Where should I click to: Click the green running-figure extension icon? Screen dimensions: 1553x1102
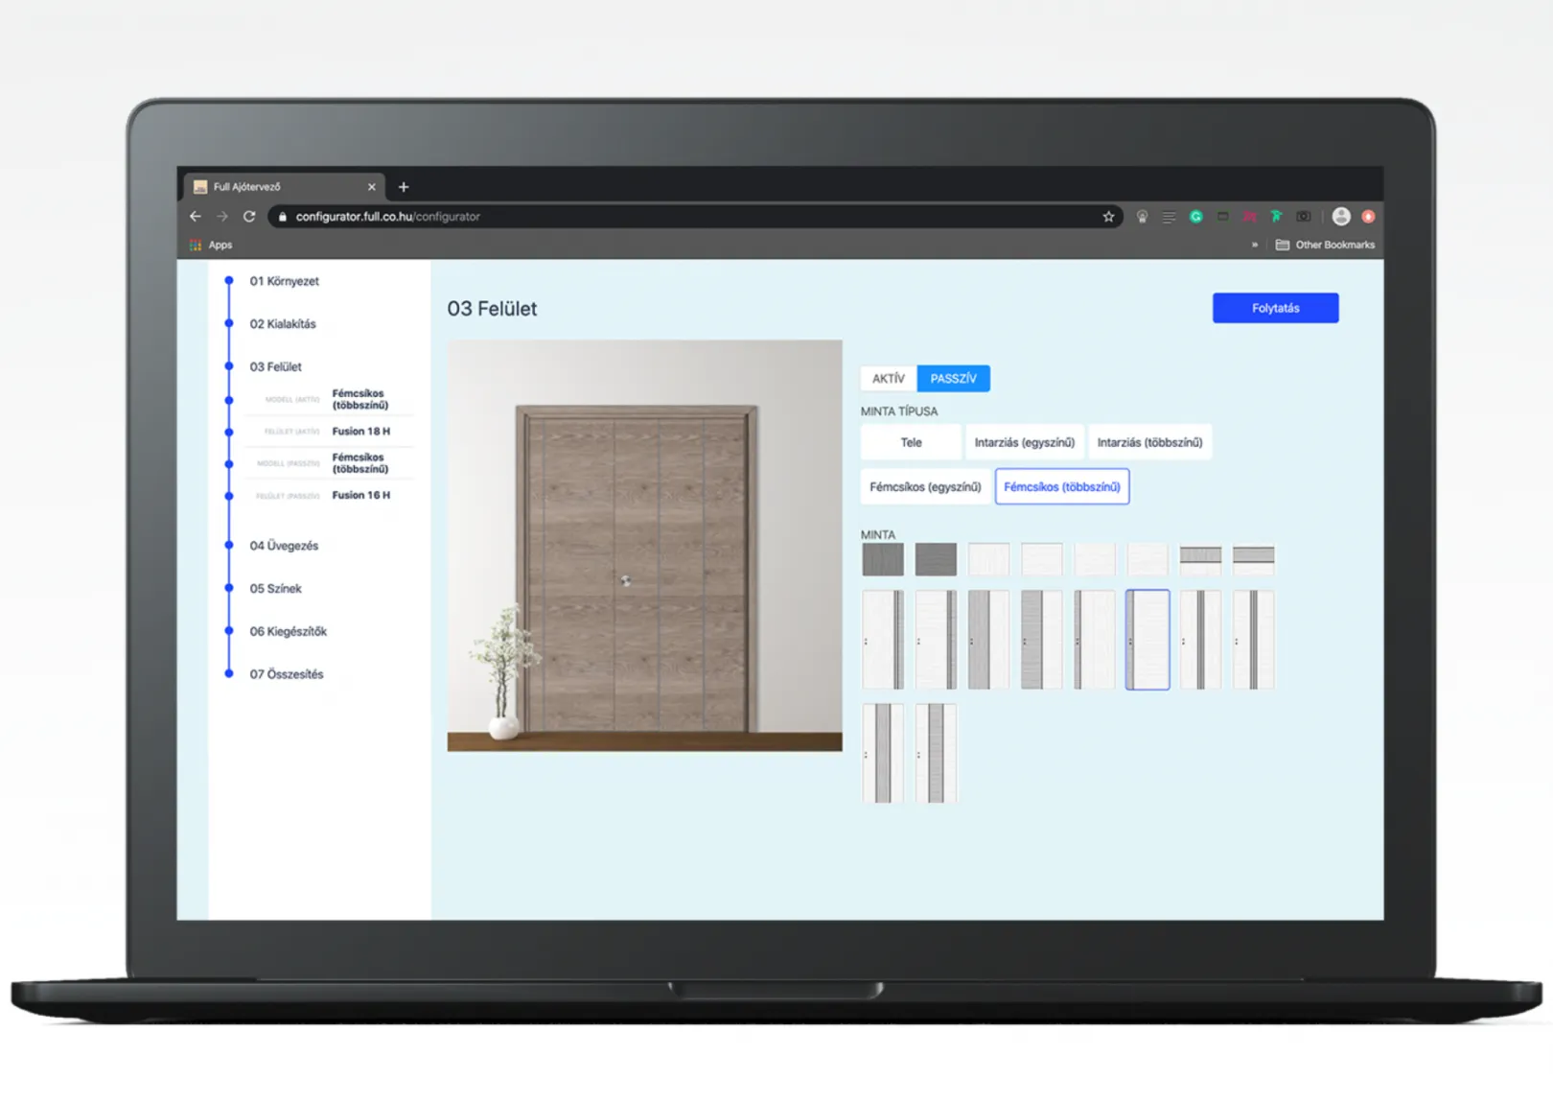click(1276, 217)
